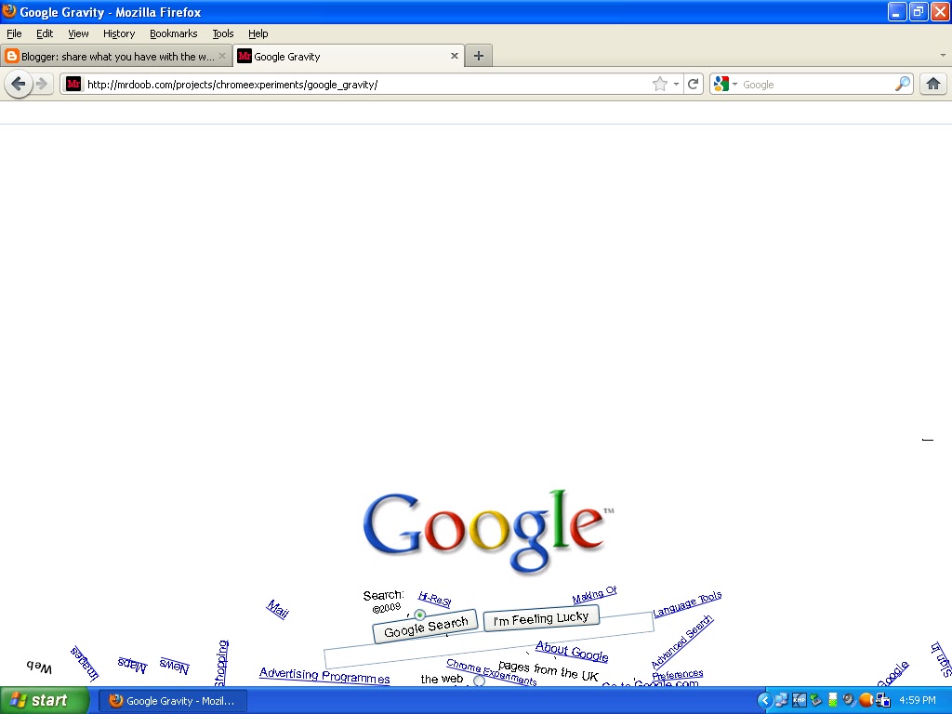Bookmark this page with the star icon

click(659, 84)
